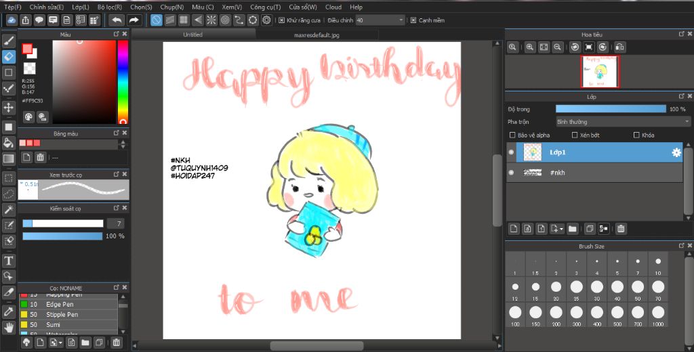Select the Magic Wand tool
The width and height of the screenshot is (694, 352).
pos(9,209)
